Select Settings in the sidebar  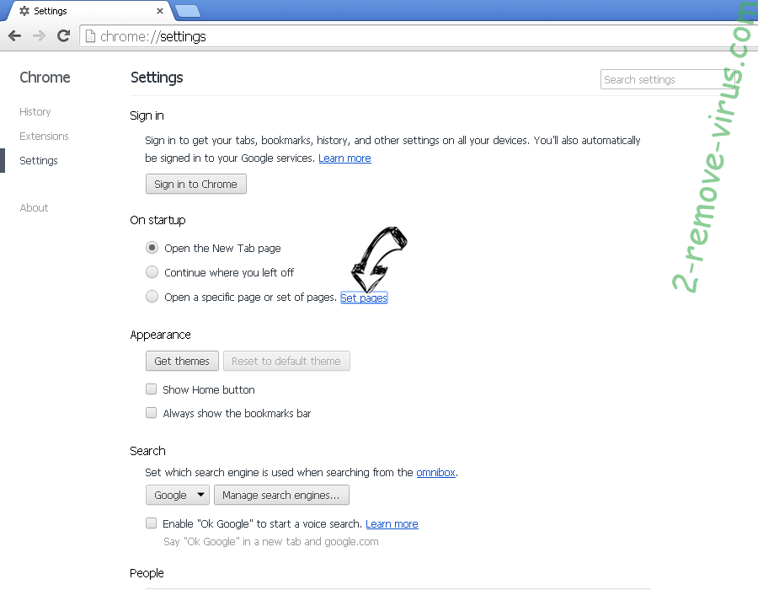coord(38,160)
